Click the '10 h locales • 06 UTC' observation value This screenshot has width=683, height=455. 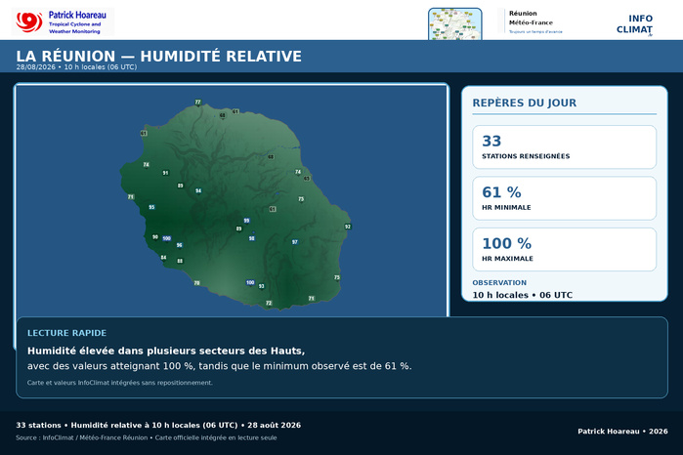click(x=523, y=295)
